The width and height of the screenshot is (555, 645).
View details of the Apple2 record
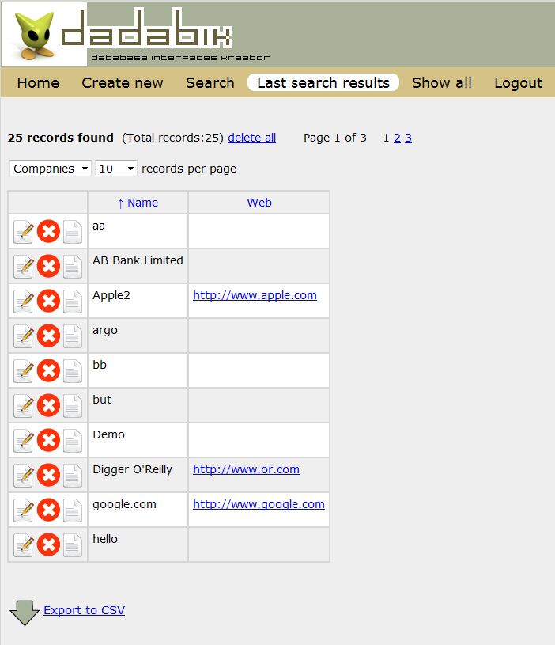click(73, 301)
